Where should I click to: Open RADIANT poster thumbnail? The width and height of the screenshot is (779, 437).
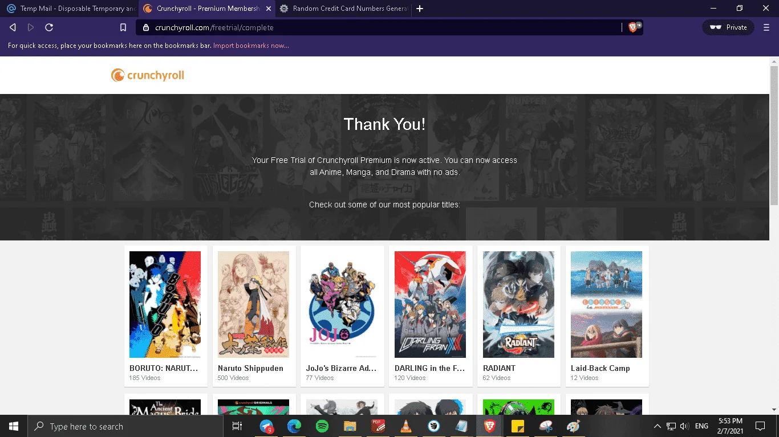[518, 304]
